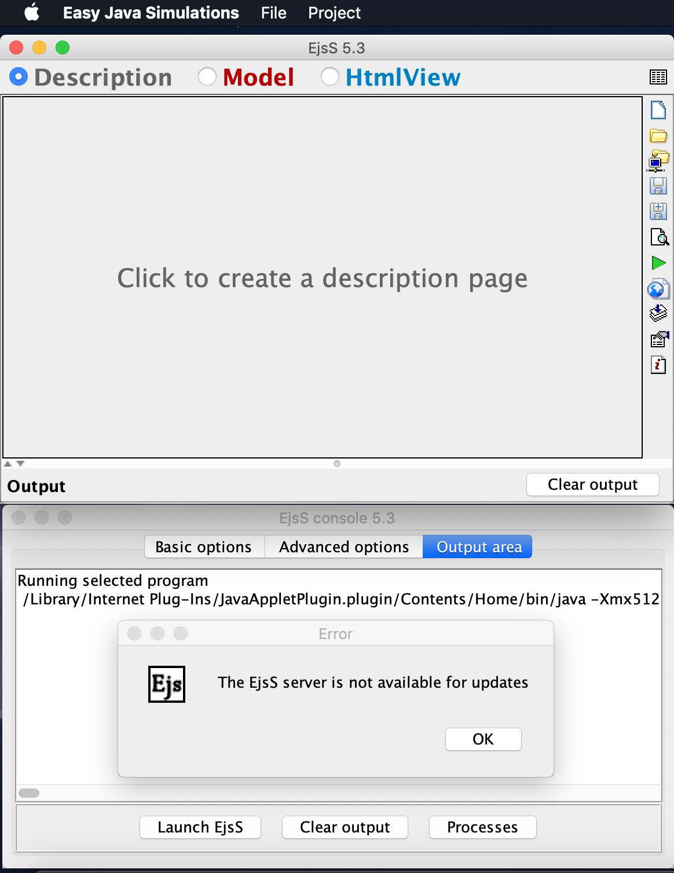Click the globe browser page icon
This screenshot has width=674, height=873.
point(658,288)
